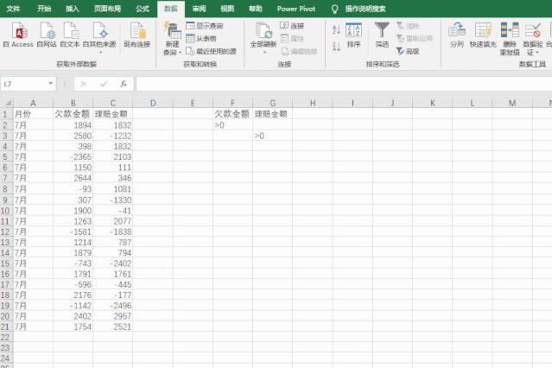Click the Insert Function fx button

pyautogui.click(x=124, y=84)
